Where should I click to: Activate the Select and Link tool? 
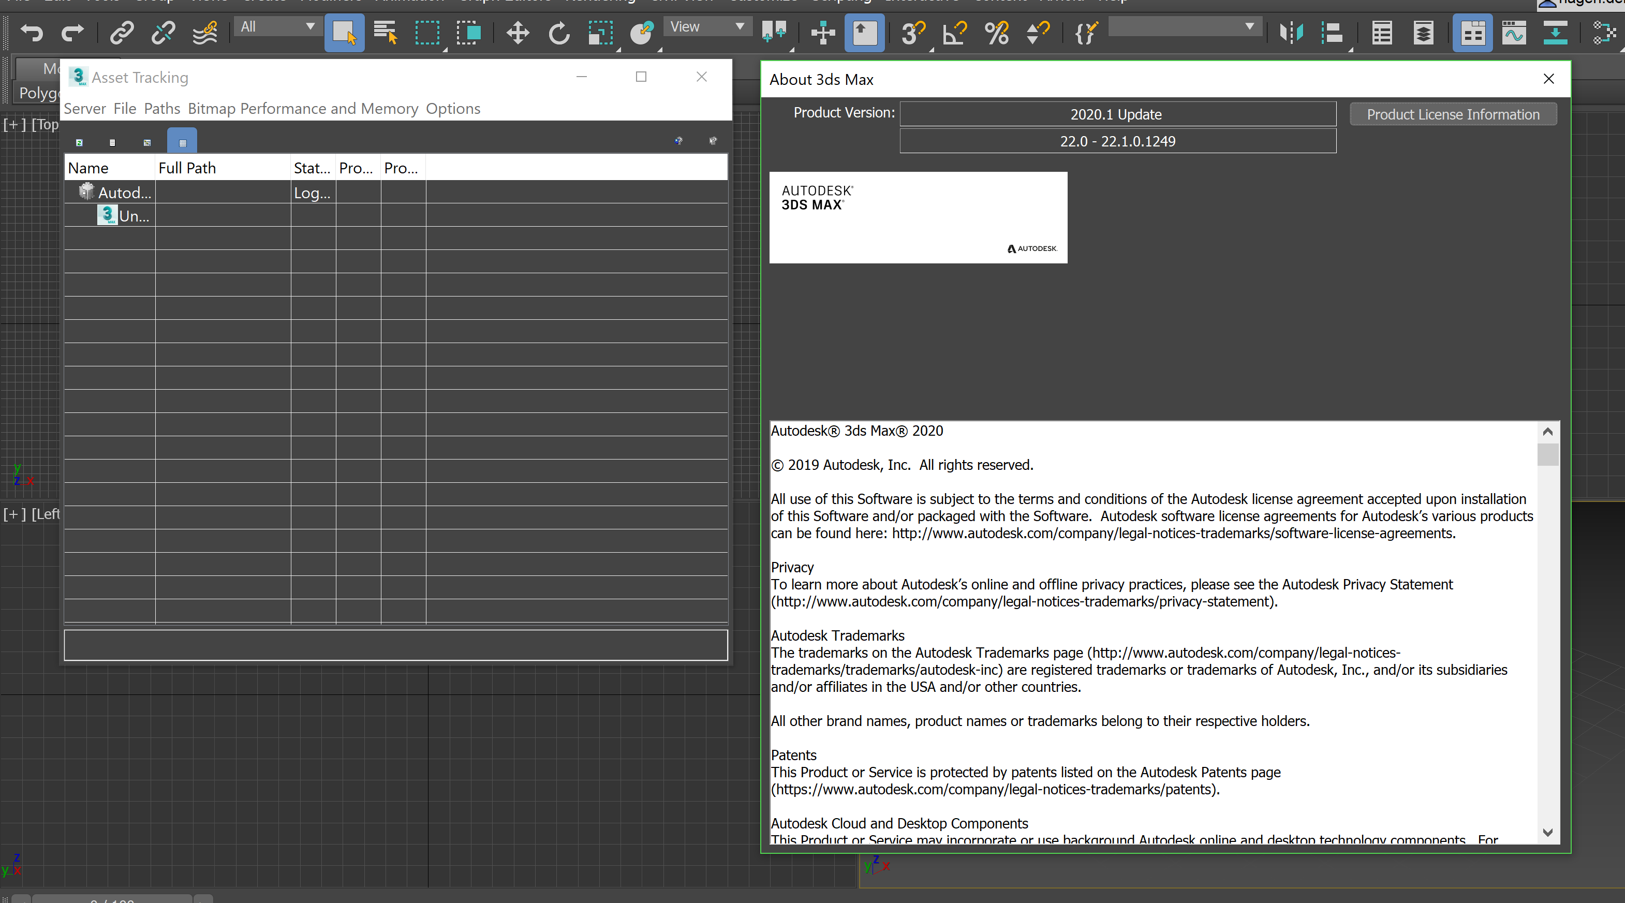click(122, 33)
